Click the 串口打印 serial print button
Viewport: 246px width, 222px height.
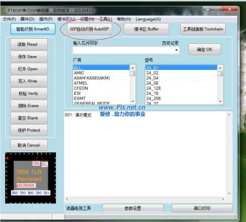point(202,208)
